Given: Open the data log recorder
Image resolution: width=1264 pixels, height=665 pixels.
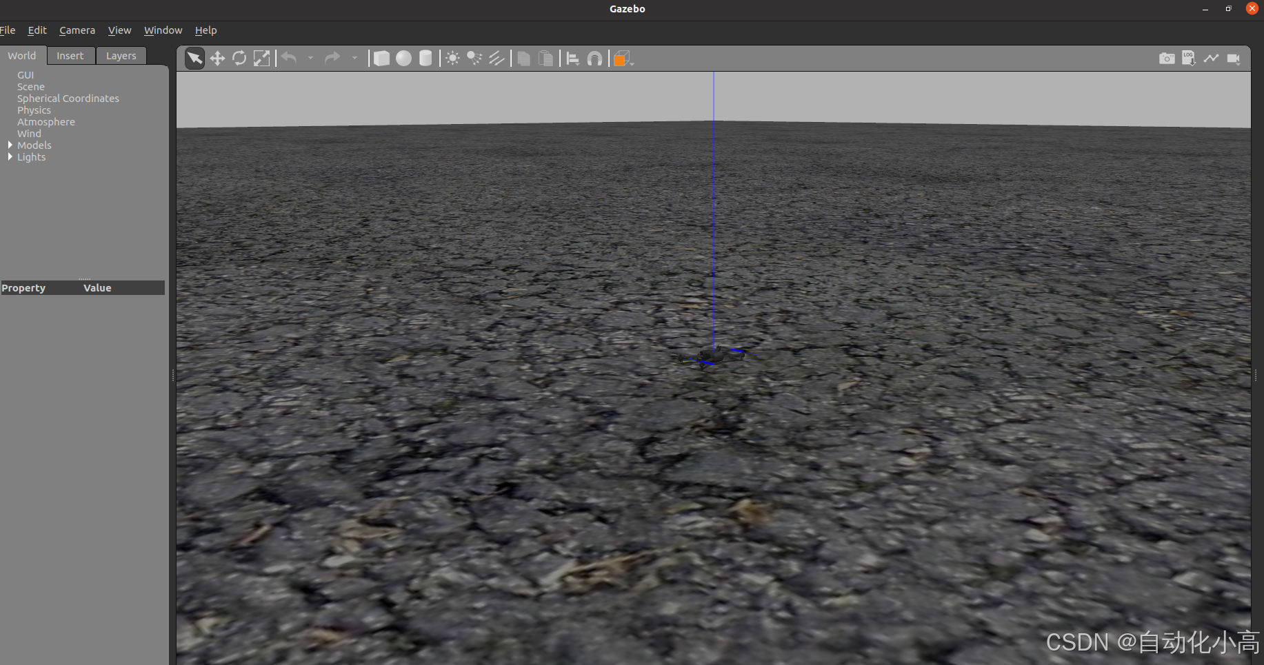Looking at the screenshot, I should [1189, 59].
